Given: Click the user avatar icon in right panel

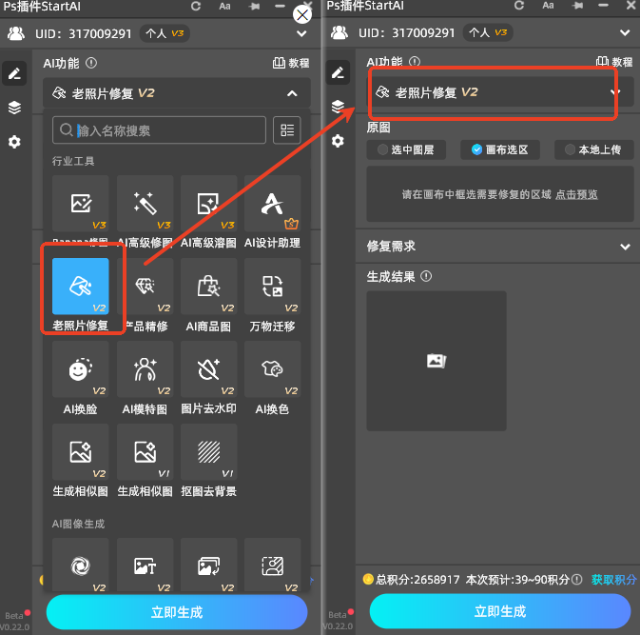Looking at the screenshot, I should pos(339,32).
